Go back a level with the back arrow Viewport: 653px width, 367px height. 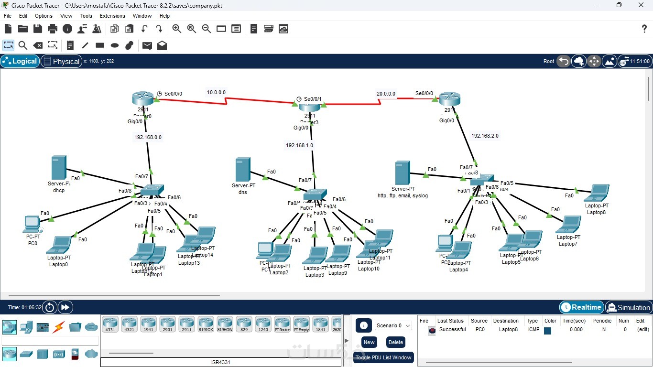pyautogui.click(x=564, y=61)
